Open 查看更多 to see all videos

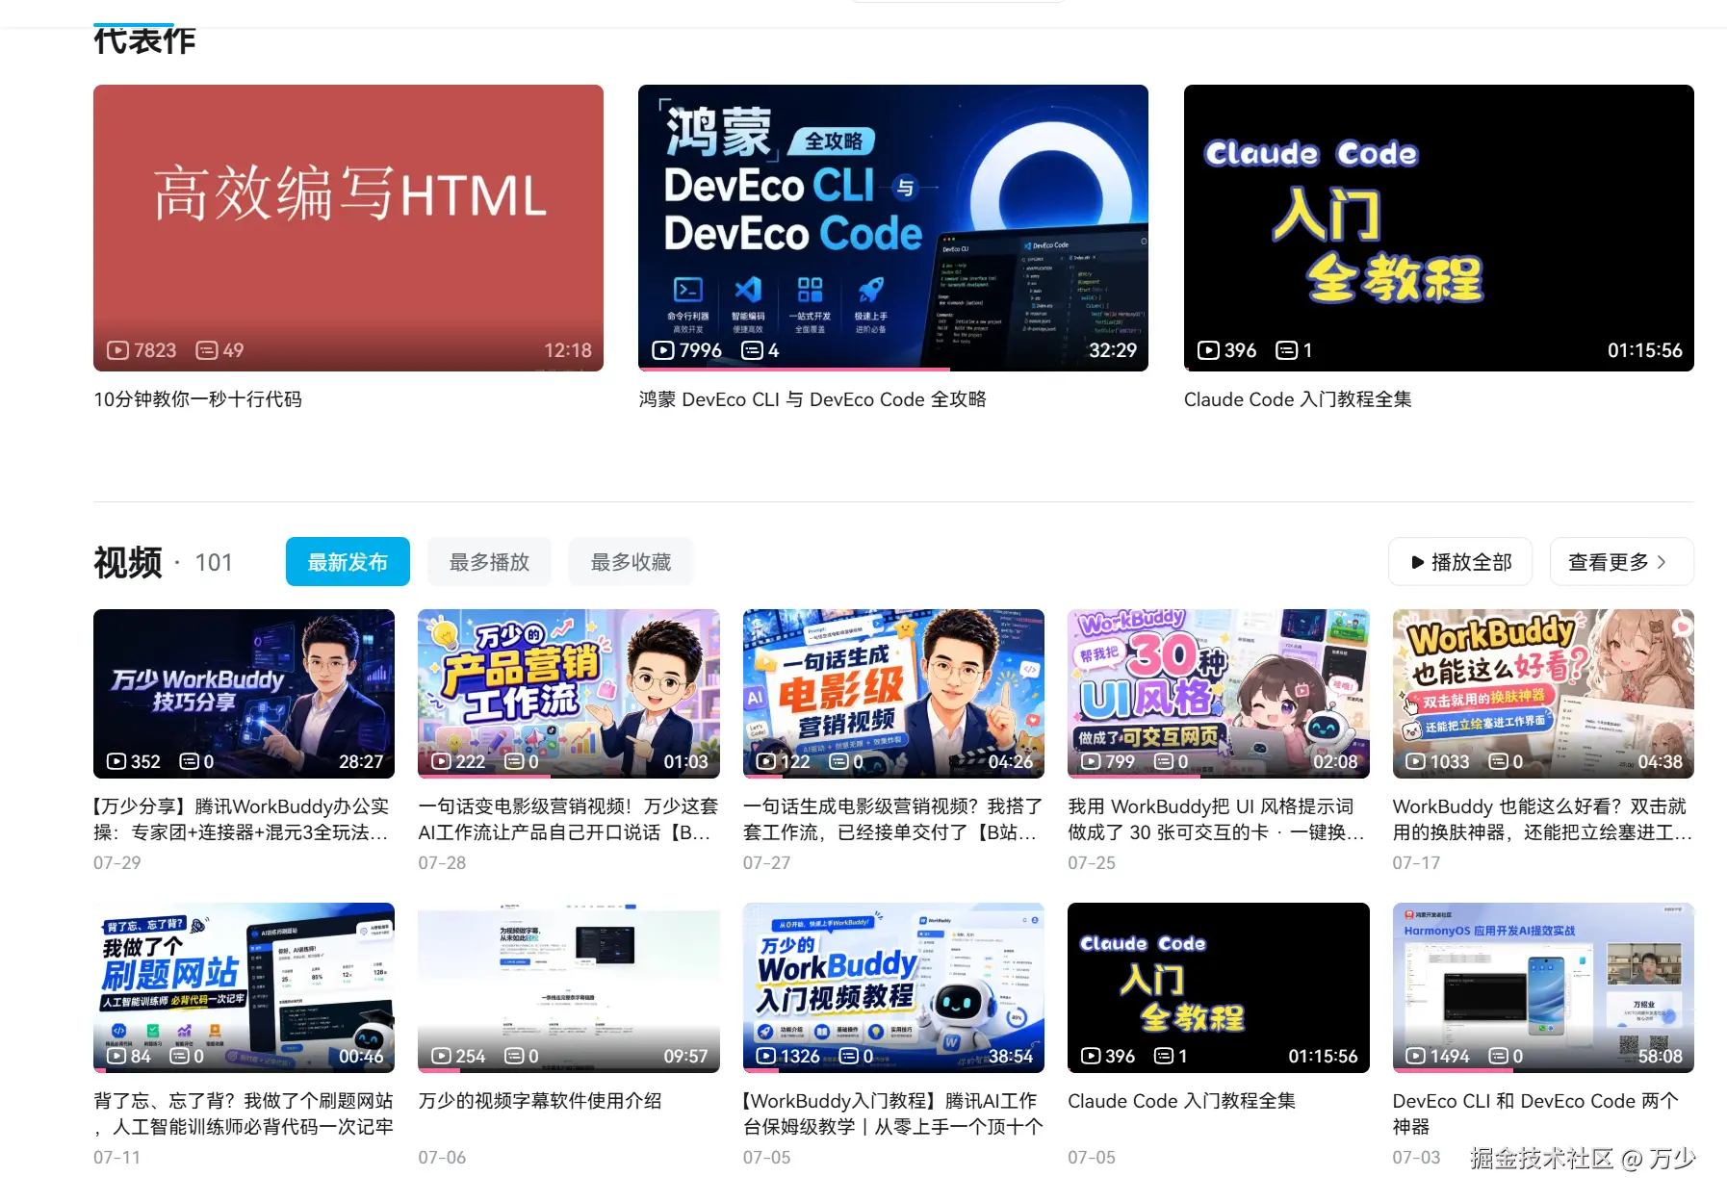[1621, 562]
